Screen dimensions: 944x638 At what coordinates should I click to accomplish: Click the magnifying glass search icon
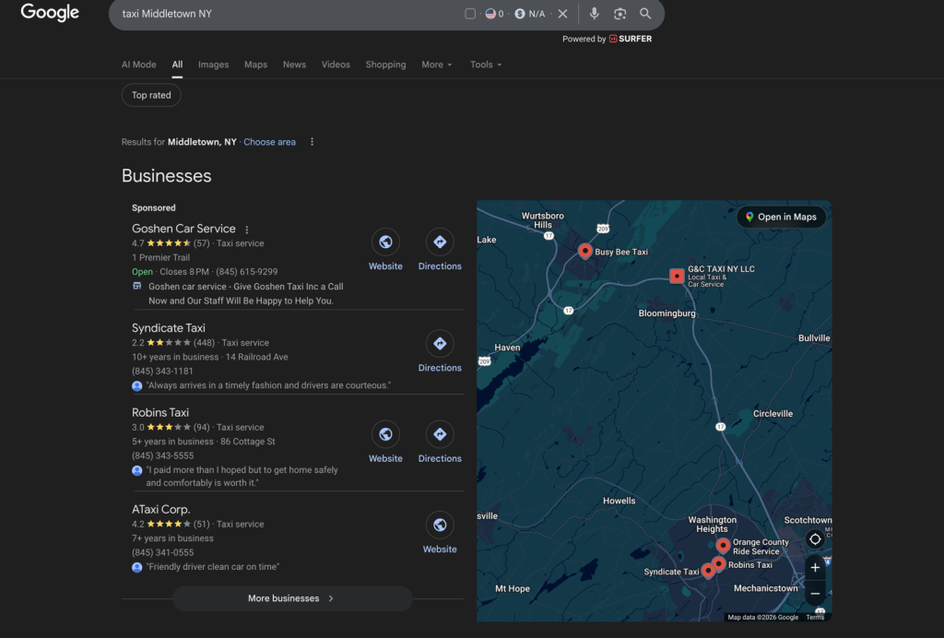coord(645,14)
